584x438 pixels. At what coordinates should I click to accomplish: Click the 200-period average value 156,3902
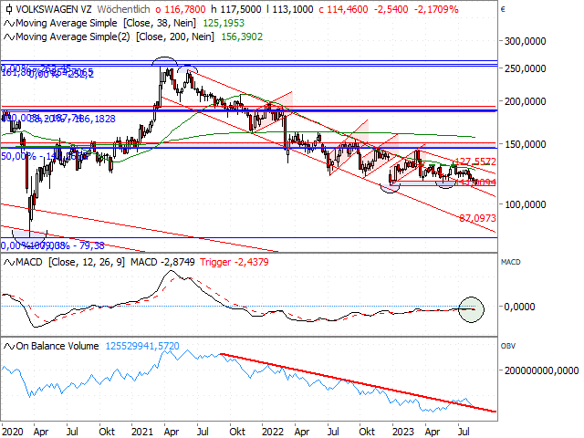242,36
